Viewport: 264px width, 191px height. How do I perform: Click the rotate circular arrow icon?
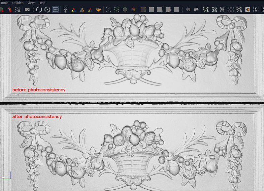pos(39,10)
